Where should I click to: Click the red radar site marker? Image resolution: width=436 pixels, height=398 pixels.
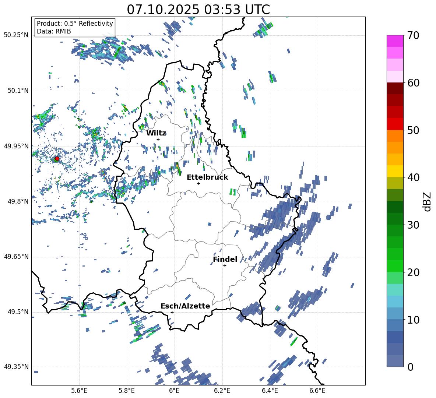pos(57,159)
